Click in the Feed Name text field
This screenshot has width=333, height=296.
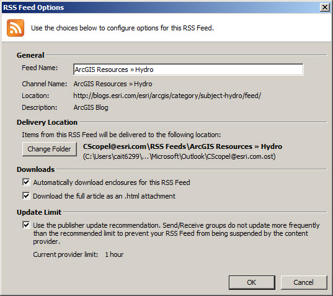tap(189, 70)
